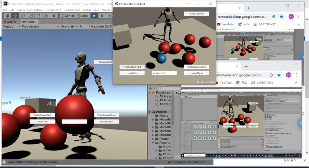Click the install app icon in back Chrome address bar
Viewport: 309px width, 168px height.
click(274, 17)
